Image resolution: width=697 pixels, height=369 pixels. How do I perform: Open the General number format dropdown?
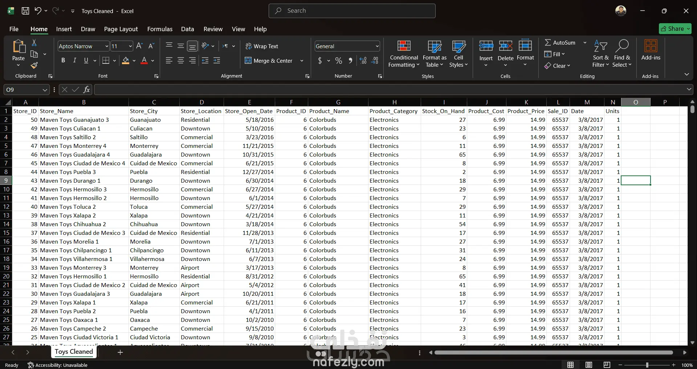(x=377, y=46)
